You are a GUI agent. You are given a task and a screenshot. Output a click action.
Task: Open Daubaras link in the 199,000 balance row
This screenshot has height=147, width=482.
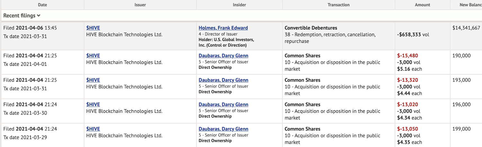pos(223,129)
